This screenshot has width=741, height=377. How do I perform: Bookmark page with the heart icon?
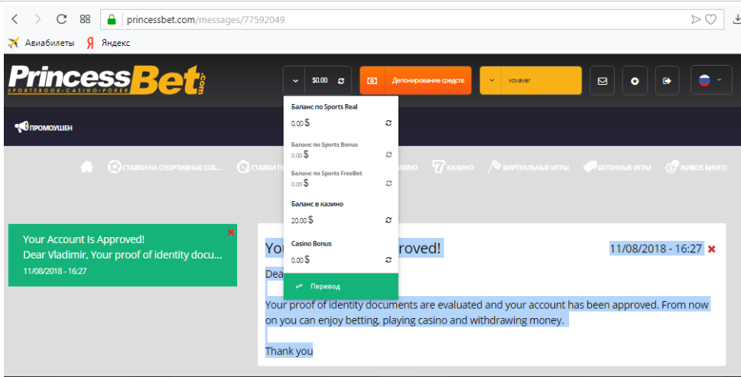point(710,19)
